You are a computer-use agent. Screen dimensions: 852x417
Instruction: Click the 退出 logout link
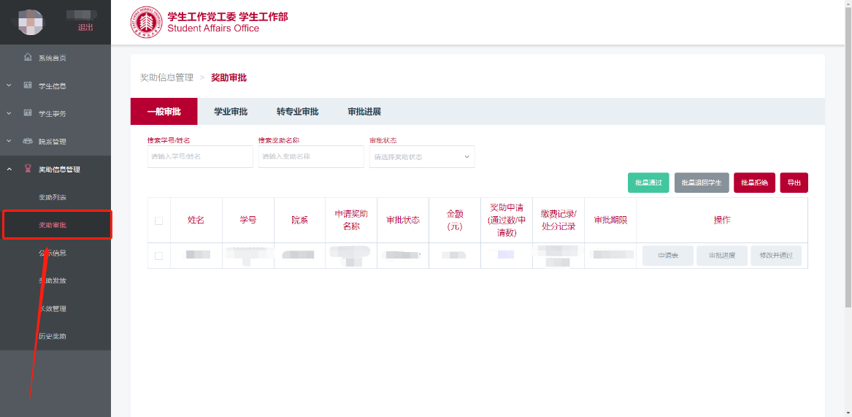pos(85,28)
